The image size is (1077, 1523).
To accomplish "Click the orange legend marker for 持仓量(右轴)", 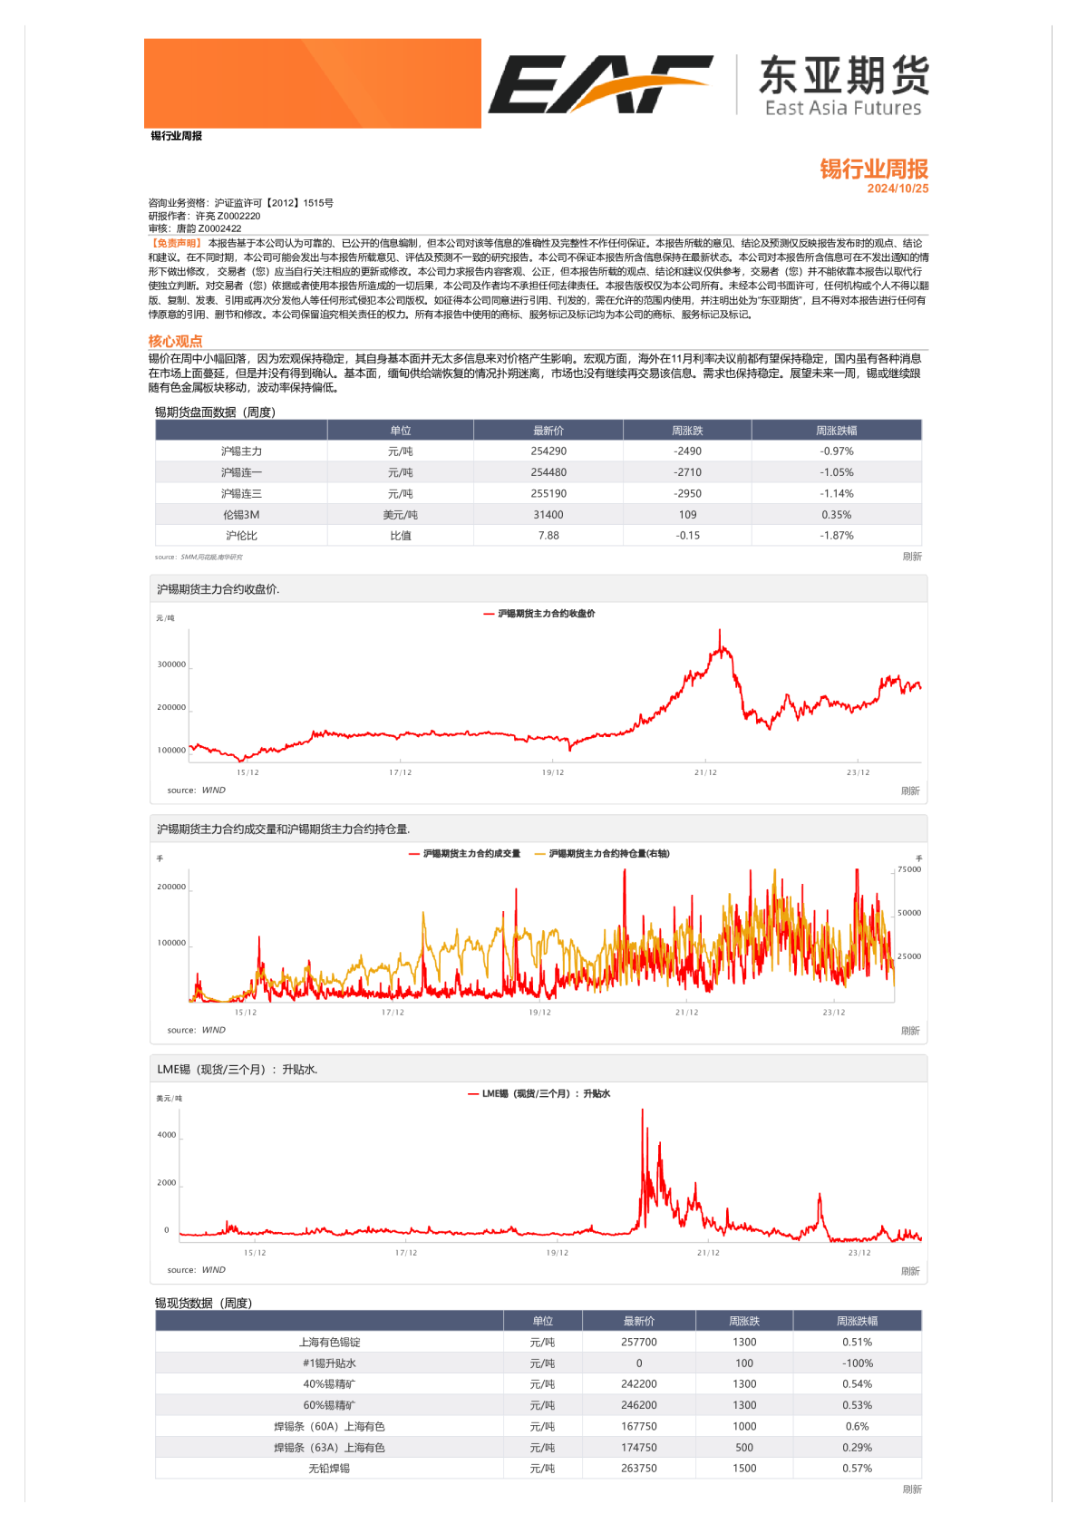I will [x=540, y=854].
